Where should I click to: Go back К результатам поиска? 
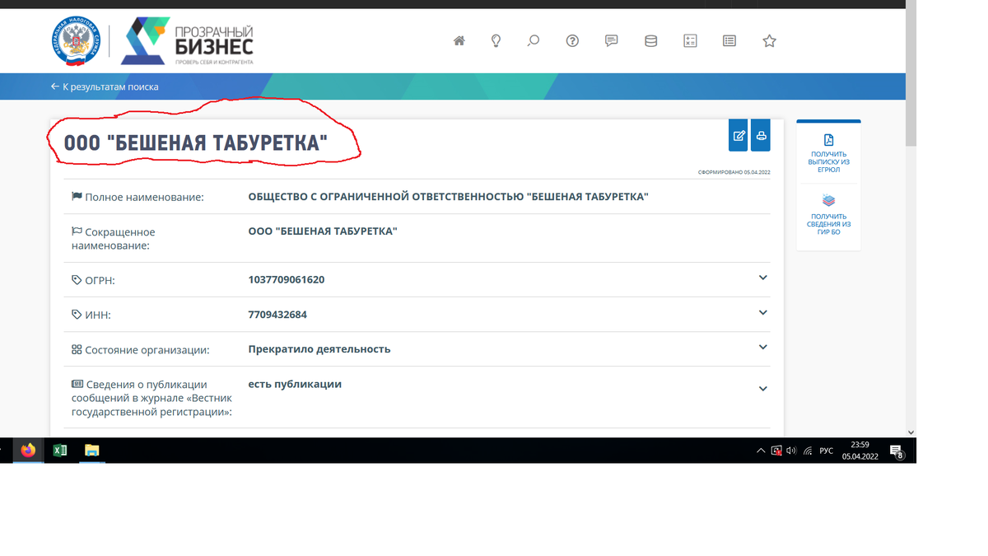click(x=105, y=86)
